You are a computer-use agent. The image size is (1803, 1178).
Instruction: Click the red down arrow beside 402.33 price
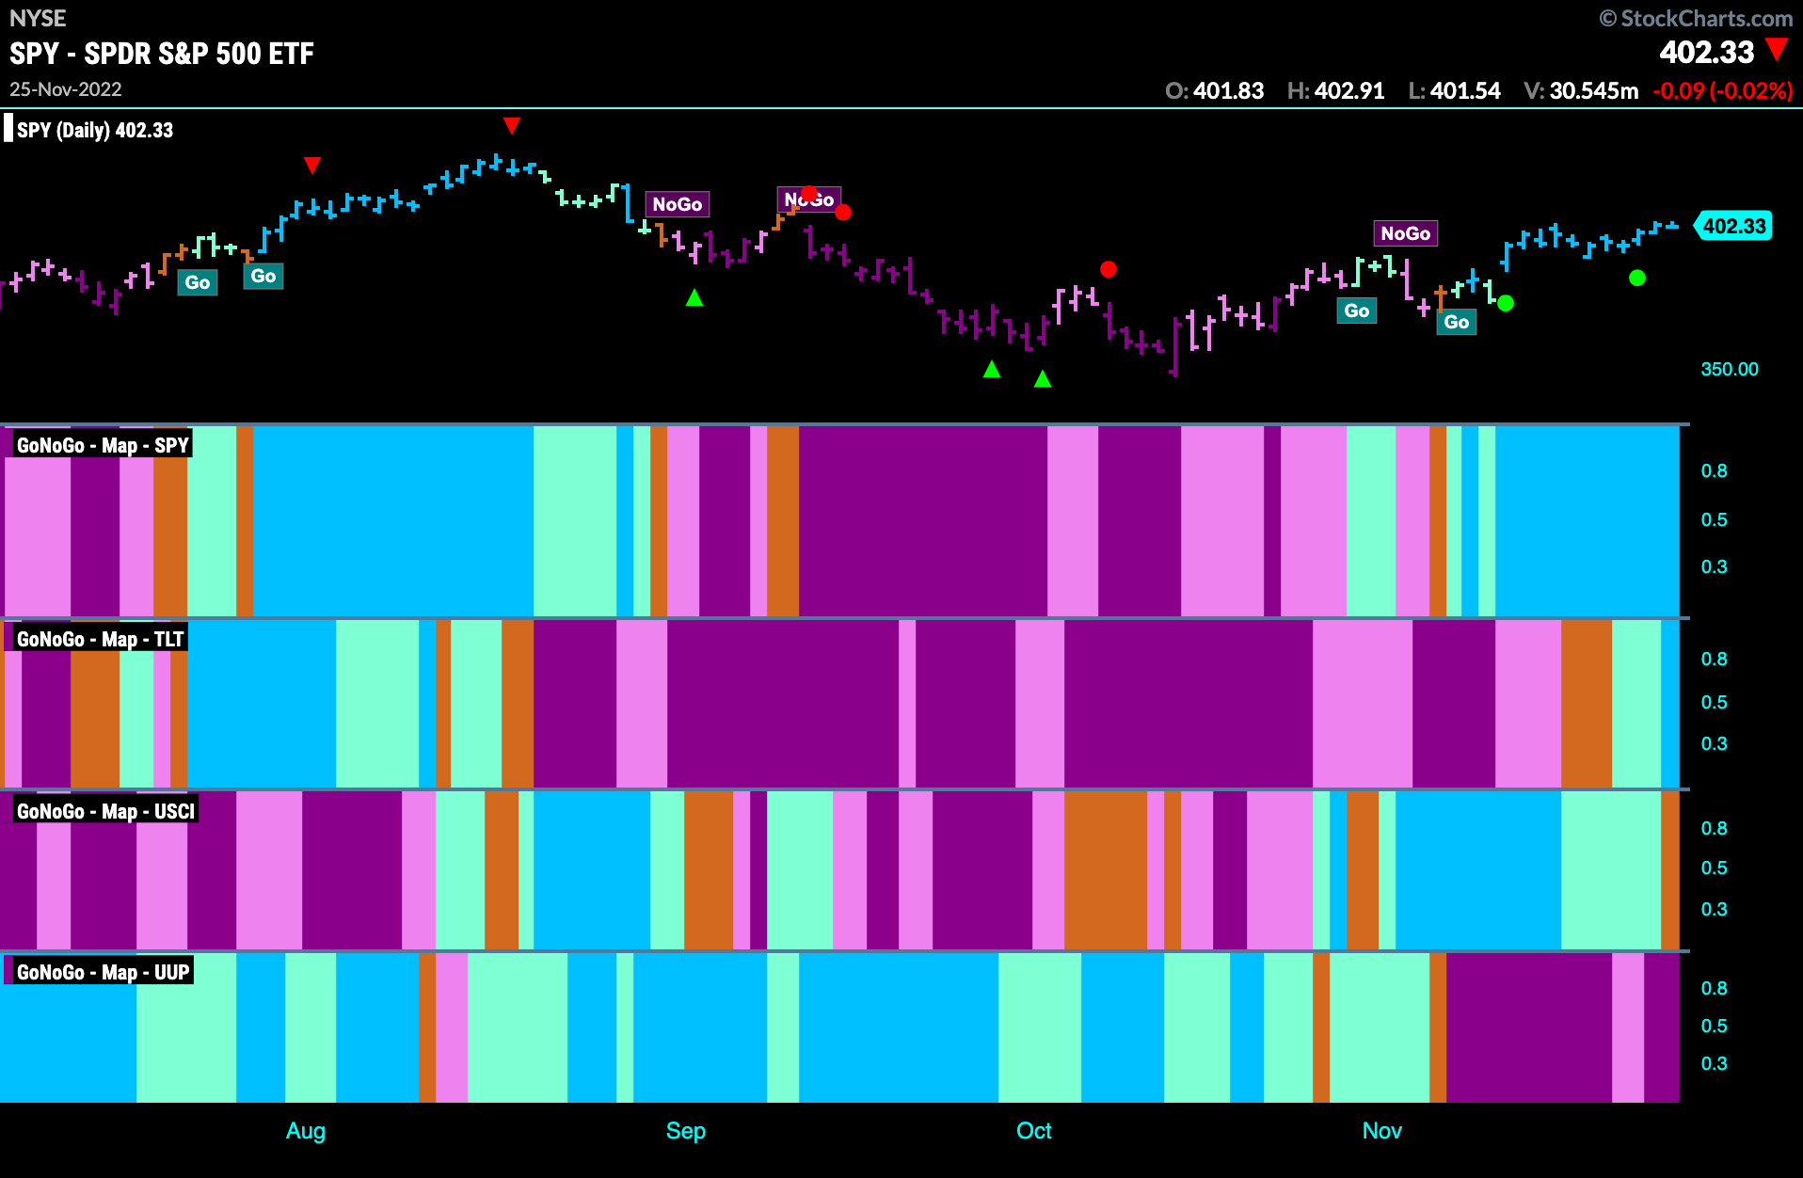1777,50
